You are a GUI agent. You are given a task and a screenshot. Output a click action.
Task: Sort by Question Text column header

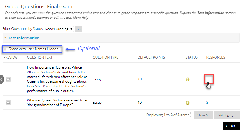click(39, 57)
